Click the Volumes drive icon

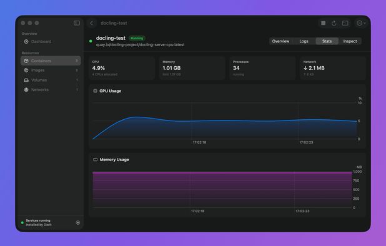pyautogui.click(x=26, y=80)
